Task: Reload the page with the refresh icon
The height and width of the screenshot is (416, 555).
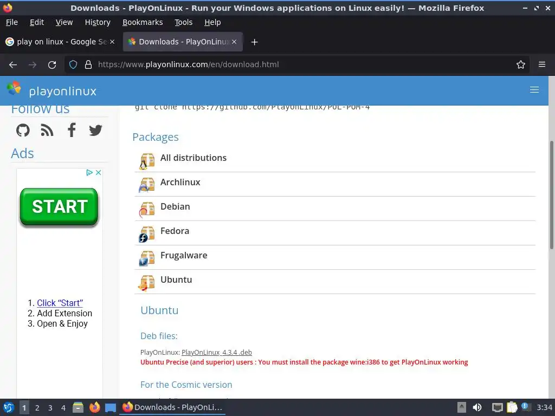Action: [52, 65]
